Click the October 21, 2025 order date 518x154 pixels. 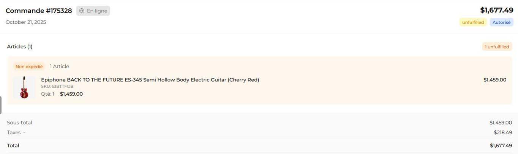[x=26, y=22]
